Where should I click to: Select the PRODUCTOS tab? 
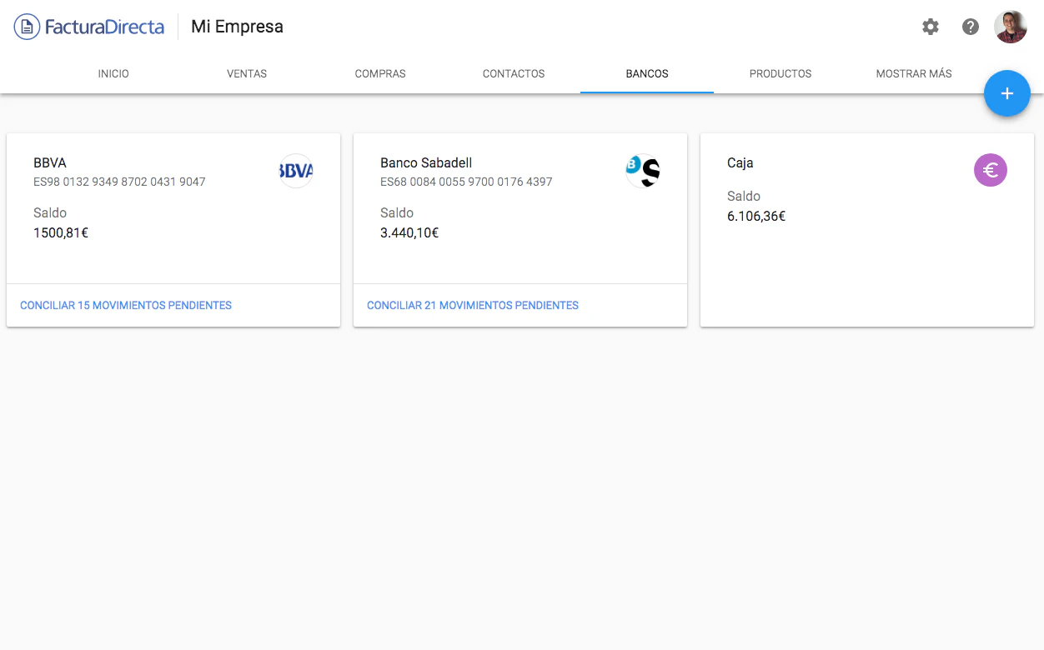780,73
